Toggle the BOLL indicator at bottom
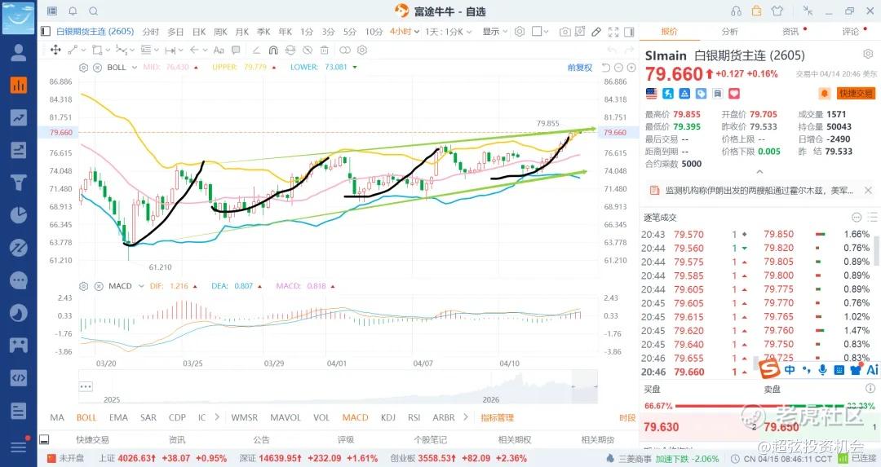Image resolution: width=881 pixels, height=467 pixels. pyautogui.click(x=86, y=417)
